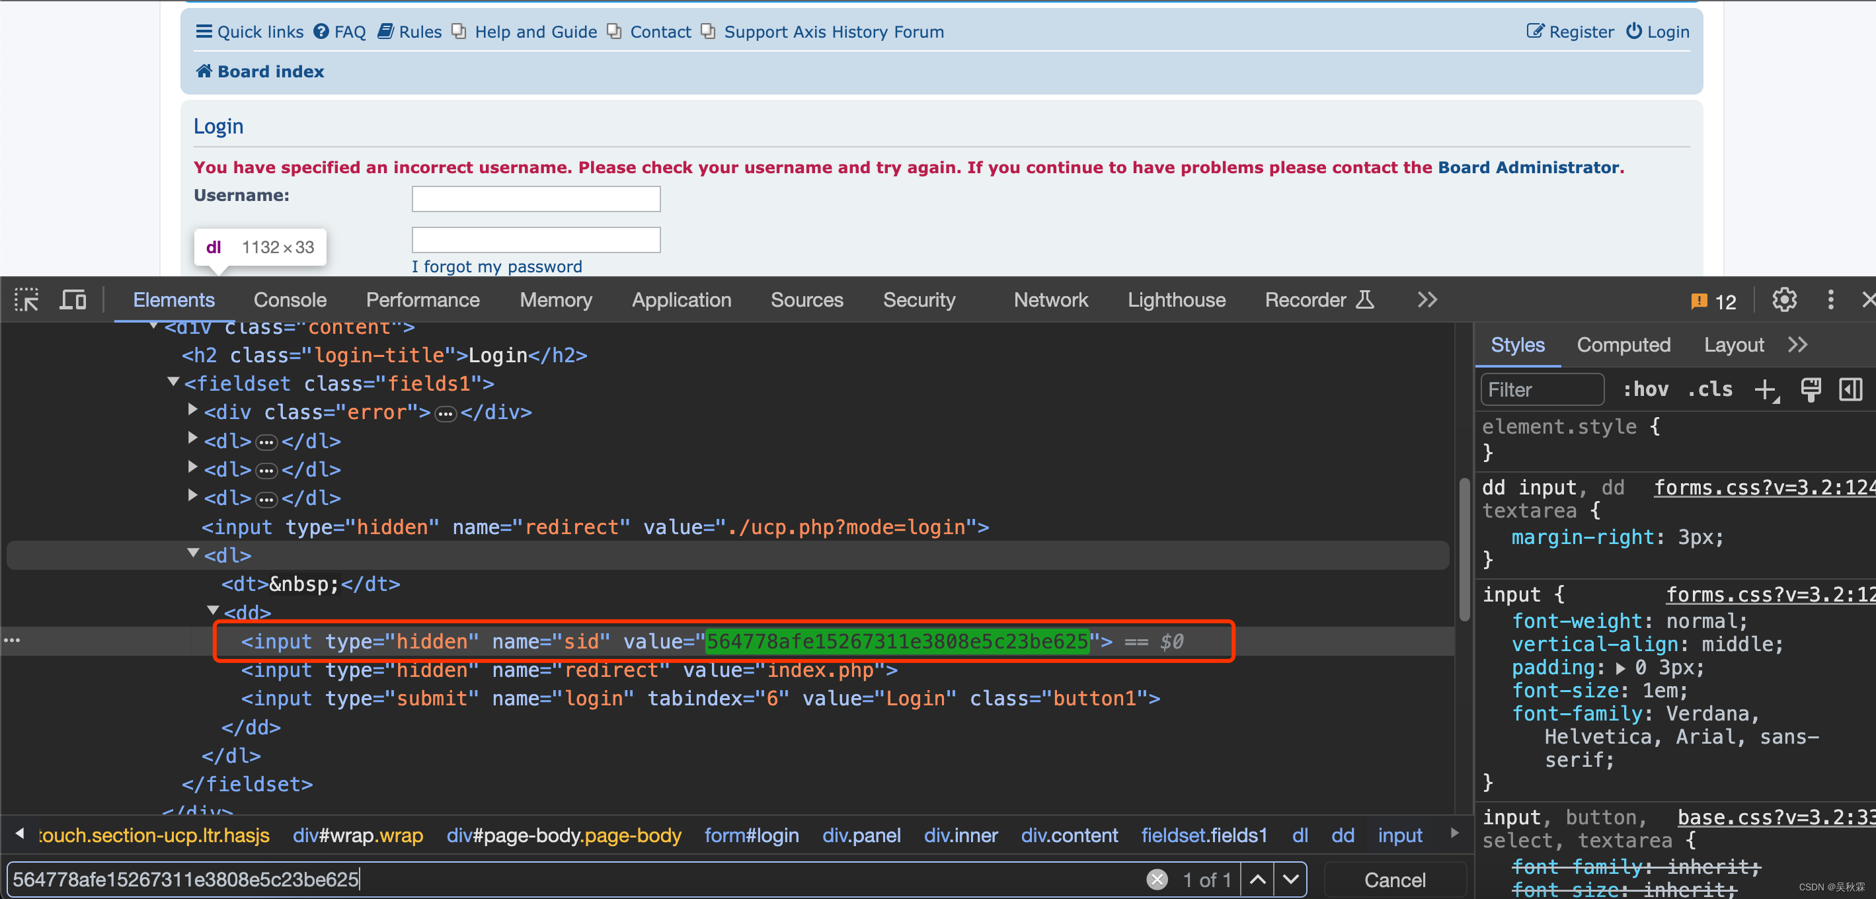The height and width of the screenshot is (899, 1876).
Task: Toggle the rendering emulation paintbrush icon
Action: coord(1811,390)
